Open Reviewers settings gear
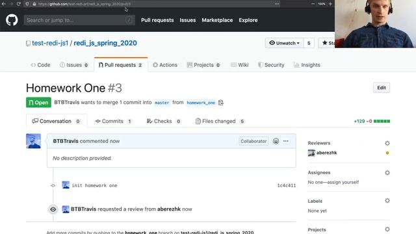 coord(387,143)
